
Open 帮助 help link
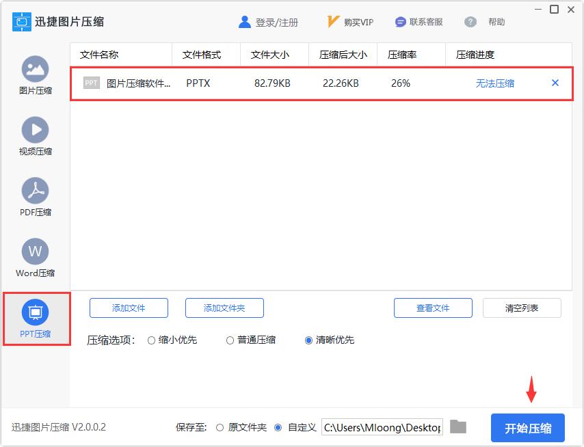tap(496, 22)
